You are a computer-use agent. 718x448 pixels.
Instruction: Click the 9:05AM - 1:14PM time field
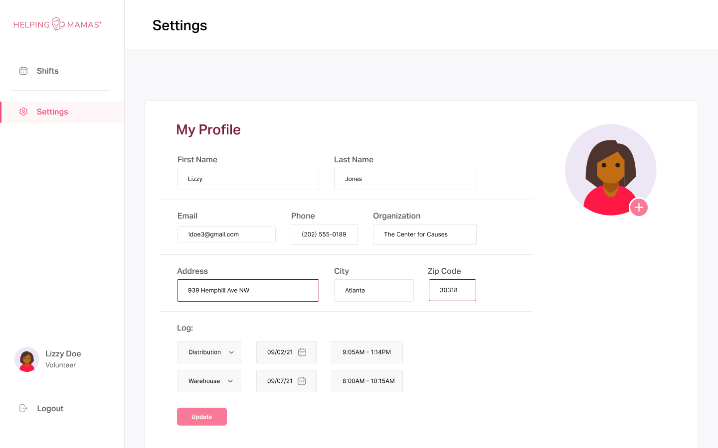367,352
